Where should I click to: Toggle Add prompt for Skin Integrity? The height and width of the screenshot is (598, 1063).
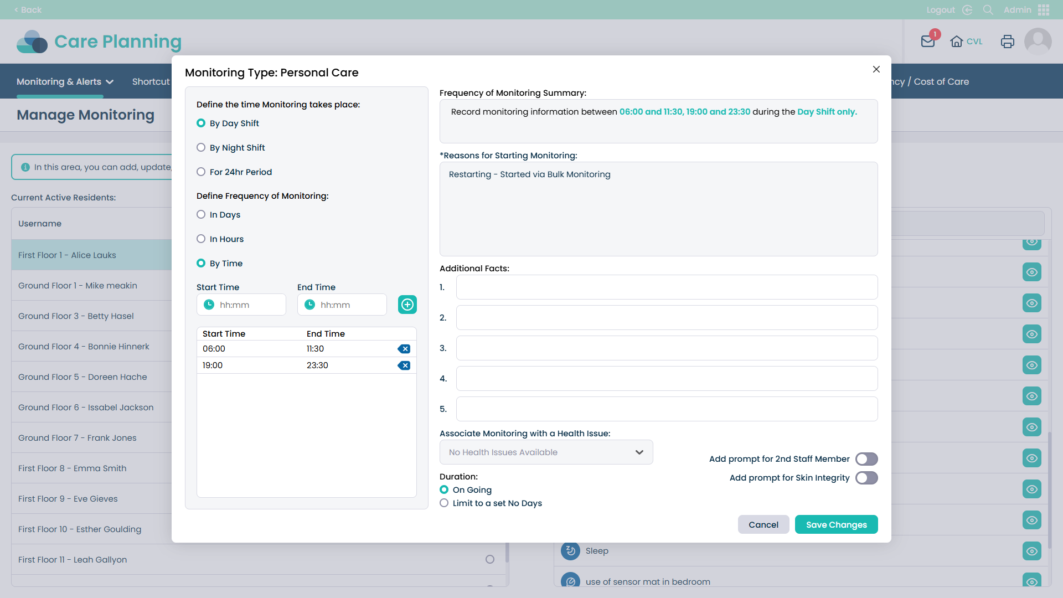pyautogui.click(x=866, y=478)
